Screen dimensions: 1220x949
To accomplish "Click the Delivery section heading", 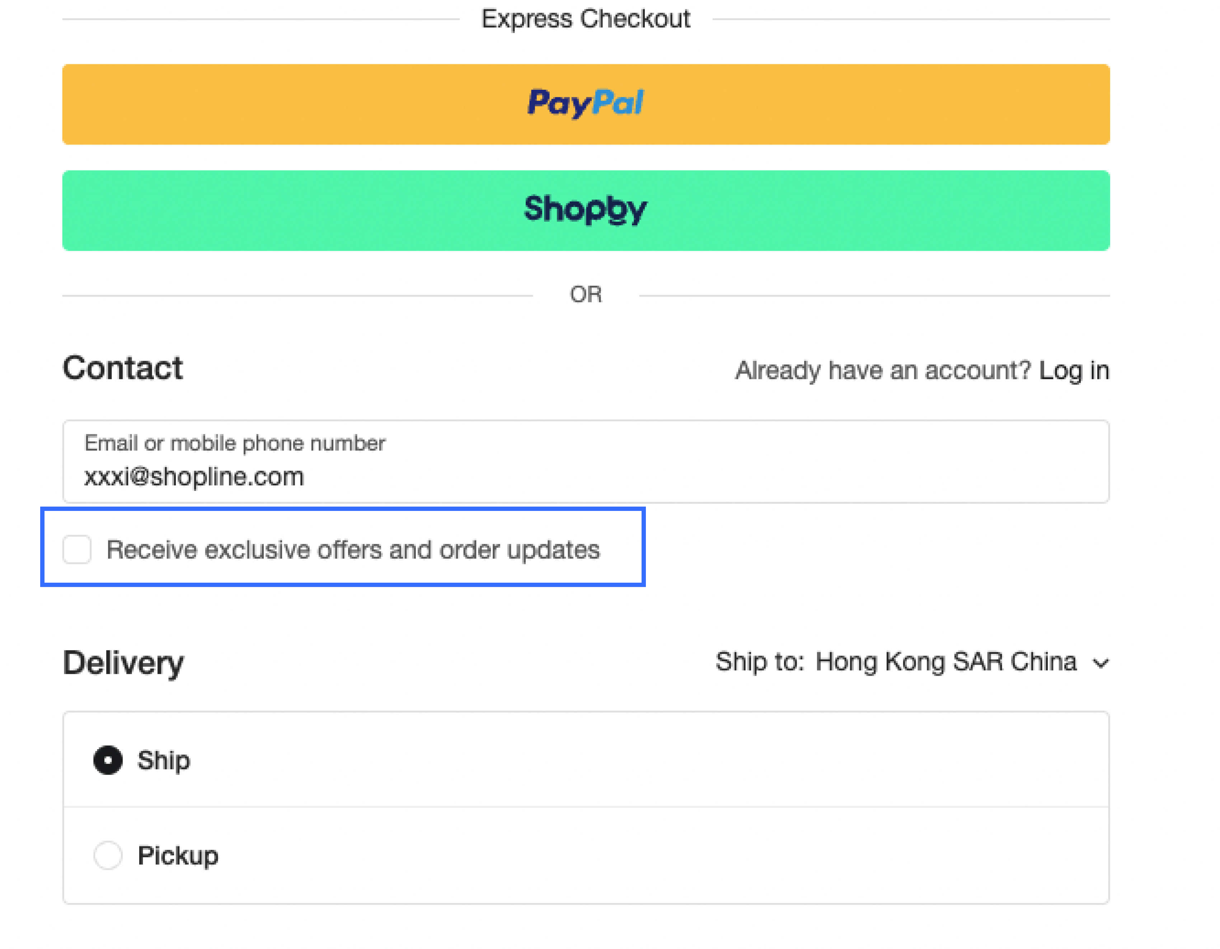I will pyautogui.click(x=123, y=663).
